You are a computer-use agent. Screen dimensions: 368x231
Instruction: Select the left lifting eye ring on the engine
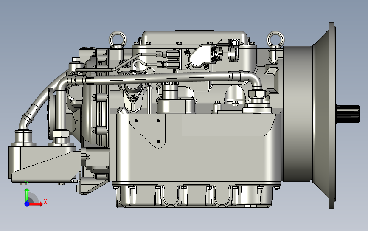(118, 39)
